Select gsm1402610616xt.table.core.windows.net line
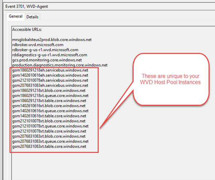Image resolution: width=215 pixels, height=180 pixels. [49, 116]
